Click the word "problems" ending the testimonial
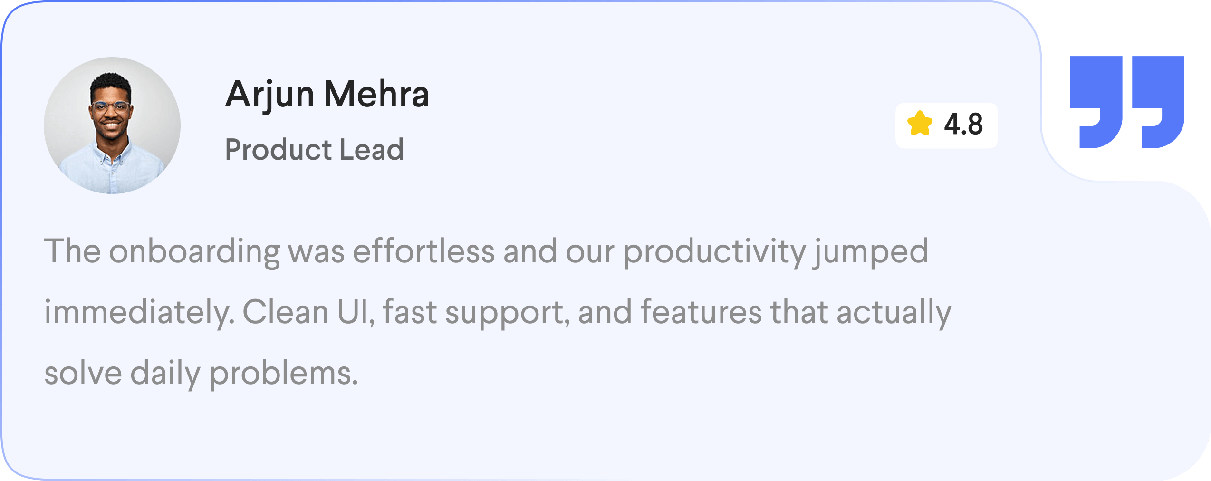 pos(283,373)
